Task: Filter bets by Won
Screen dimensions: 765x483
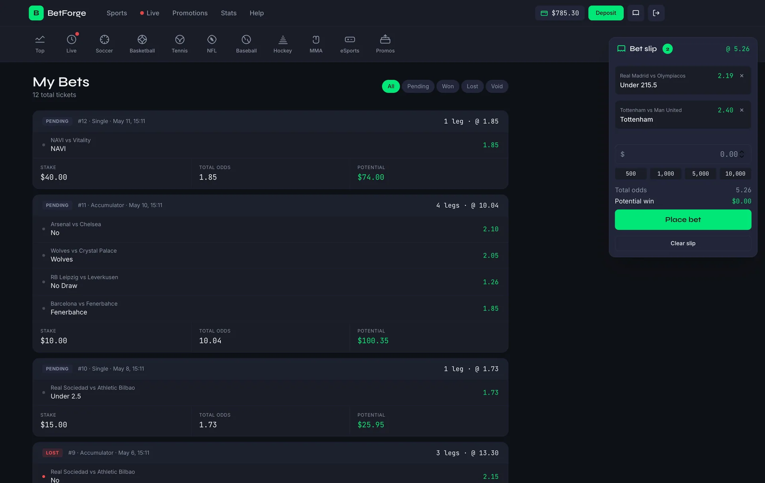Action: coord(448,86)
